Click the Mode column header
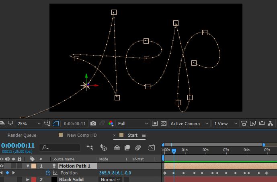This screenshot has height=182, width=277. tap(103, 159)
